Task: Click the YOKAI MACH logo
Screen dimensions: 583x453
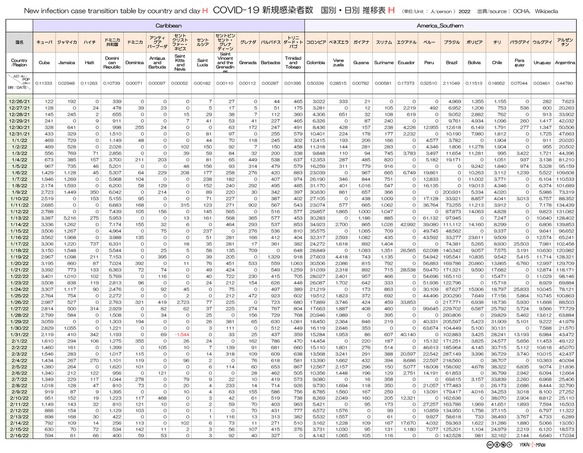Action: click(532, 445)
